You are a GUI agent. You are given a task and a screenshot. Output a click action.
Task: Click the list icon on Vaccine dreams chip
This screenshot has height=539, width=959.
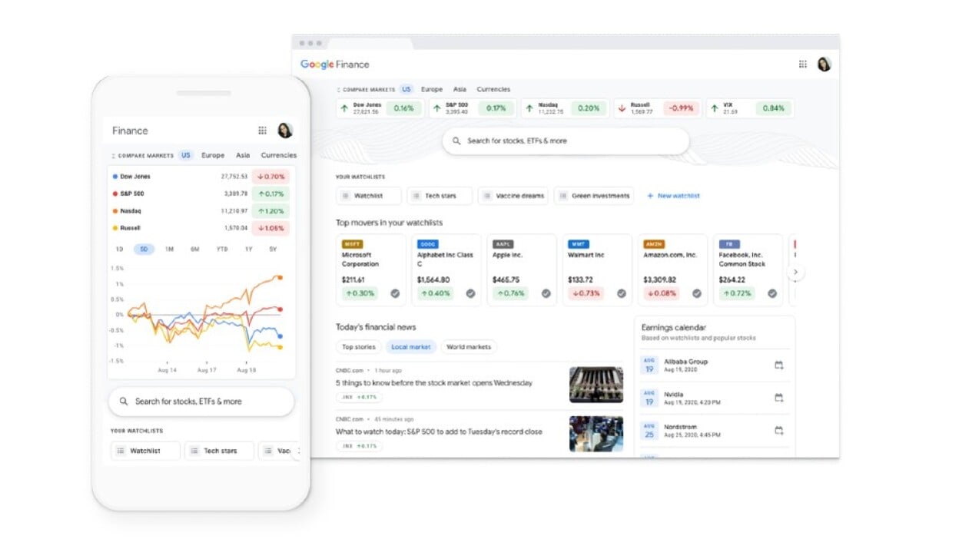pyautogui.click(x=489, y=195)
